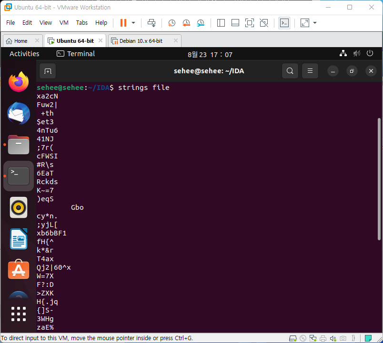The image size is (383, 343).
Task: Click the CD/DVD drive status icon
Action: coord(303,338)
